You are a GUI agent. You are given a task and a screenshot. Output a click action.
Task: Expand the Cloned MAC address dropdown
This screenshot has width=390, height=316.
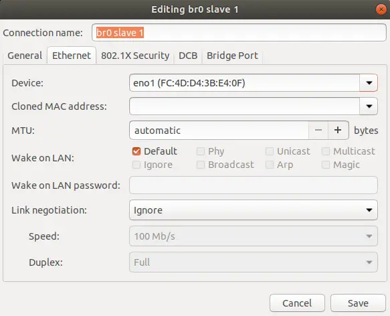pos(369,106)
